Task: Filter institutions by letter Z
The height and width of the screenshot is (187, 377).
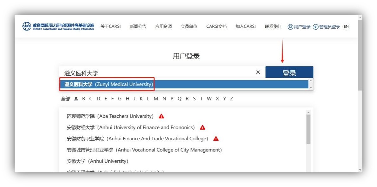Action: [x=231, y=99]
